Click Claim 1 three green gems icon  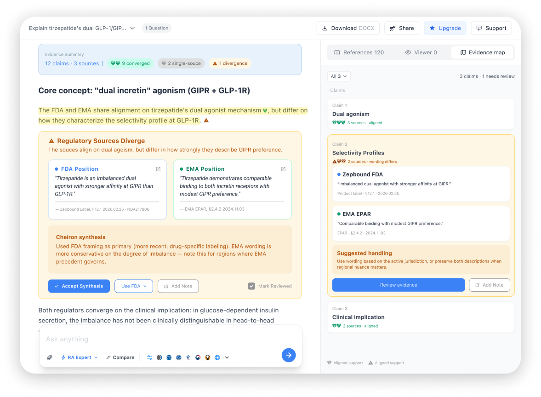tap(338, 123)
